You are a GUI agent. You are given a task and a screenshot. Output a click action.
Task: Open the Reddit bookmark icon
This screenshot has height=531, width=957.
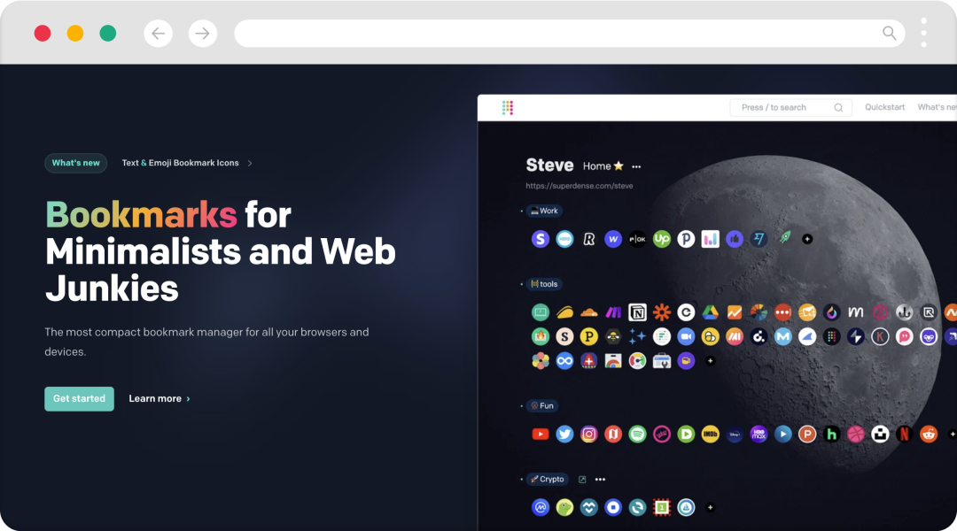[929, 434]
